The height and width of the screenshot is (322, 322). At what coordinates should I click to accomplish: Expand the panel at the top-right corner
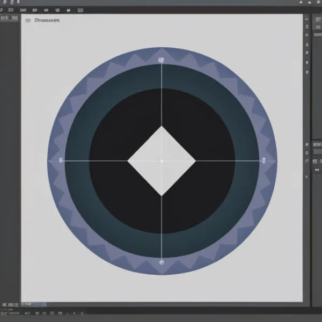click(317, 18)
